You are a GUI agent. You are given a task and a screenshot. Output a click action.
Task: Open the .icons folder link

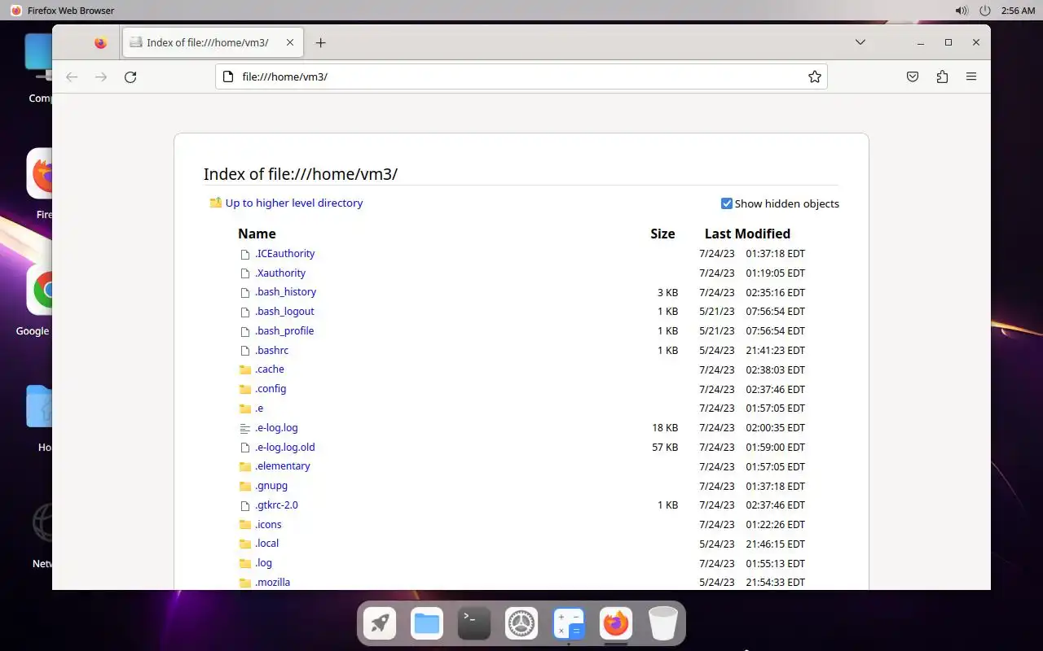point(268,524)
